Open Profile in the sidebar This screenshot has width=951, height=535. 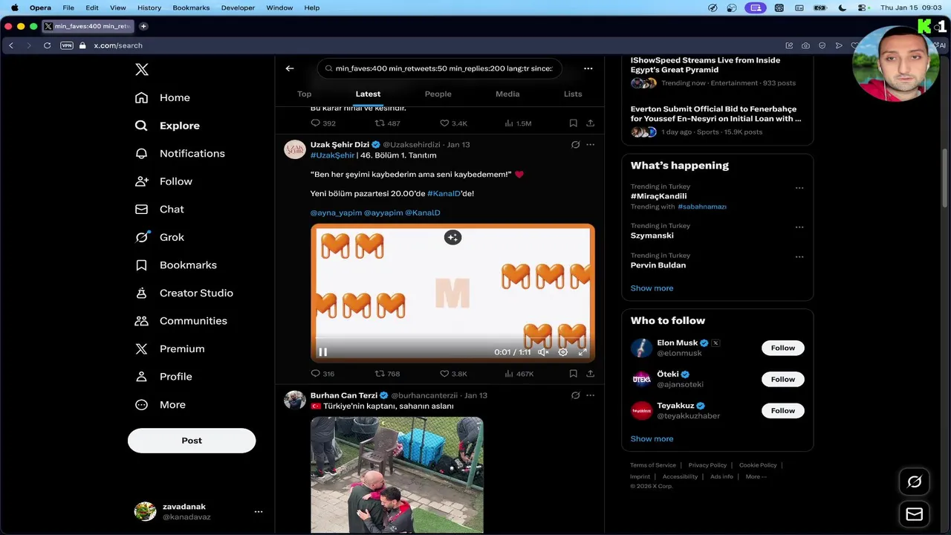tap(163, 377)
